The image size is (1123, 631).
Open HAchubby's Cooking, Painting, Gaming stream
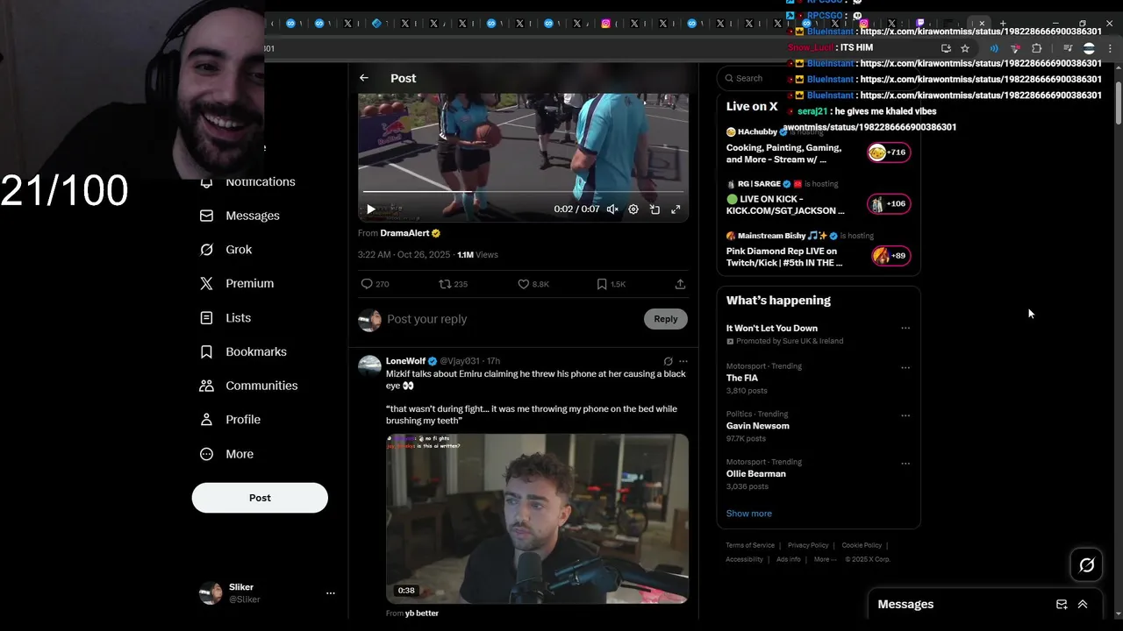783,153
